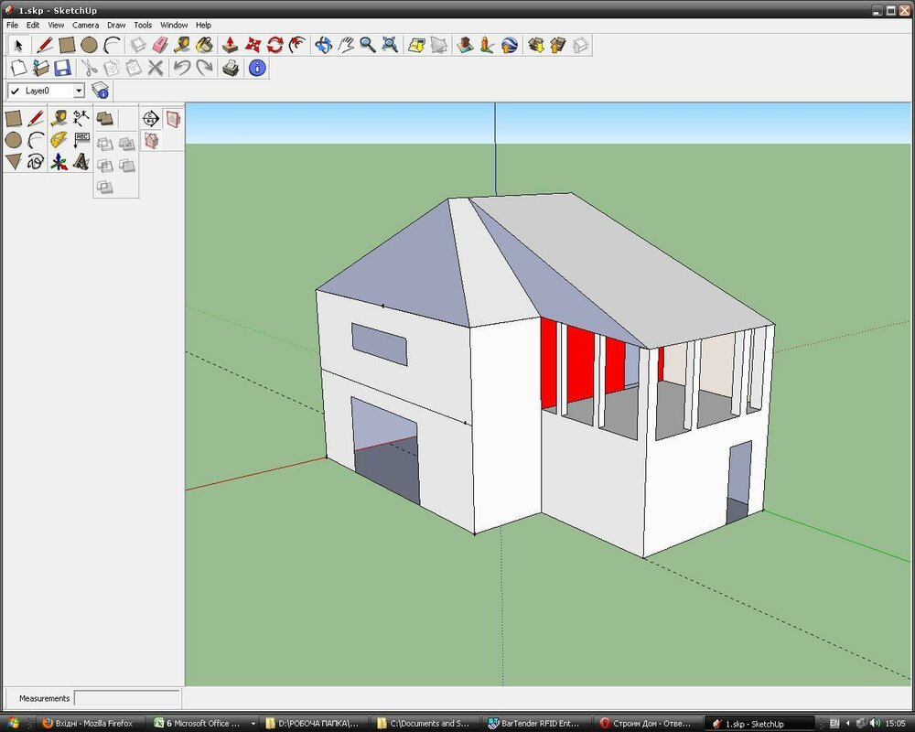The width and height of the screenshot is (915, 732).
Task: Click a red wall face on model
Action: (x=580, y=361)
